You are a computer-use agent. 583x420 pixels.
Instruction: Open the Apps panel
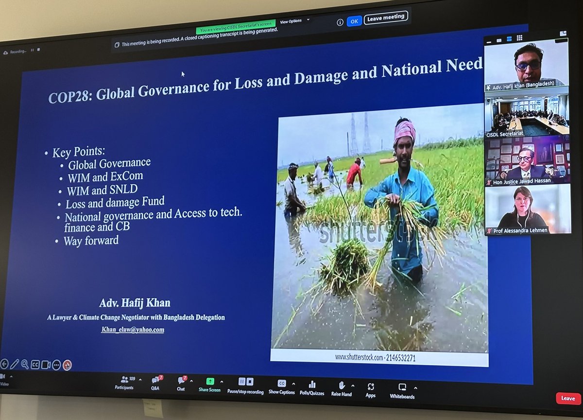pyautogui.click(x=371, y=390)
